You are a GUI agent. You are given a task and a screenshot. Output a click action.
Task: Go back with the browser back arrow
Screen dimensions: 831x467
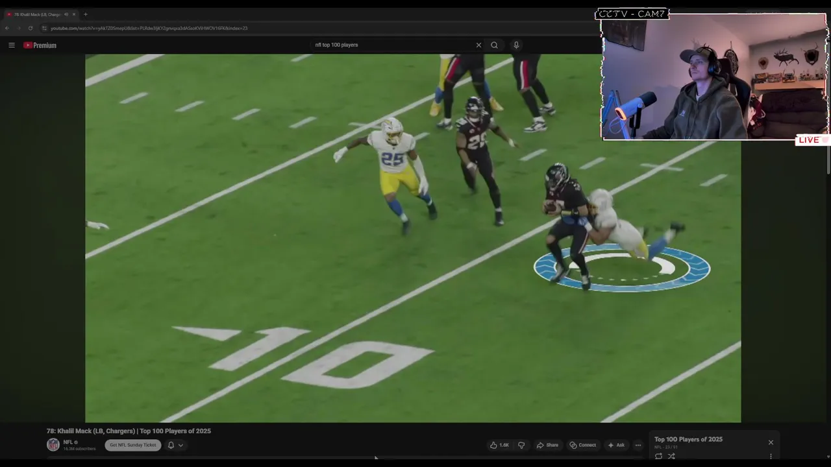(7, 28)
